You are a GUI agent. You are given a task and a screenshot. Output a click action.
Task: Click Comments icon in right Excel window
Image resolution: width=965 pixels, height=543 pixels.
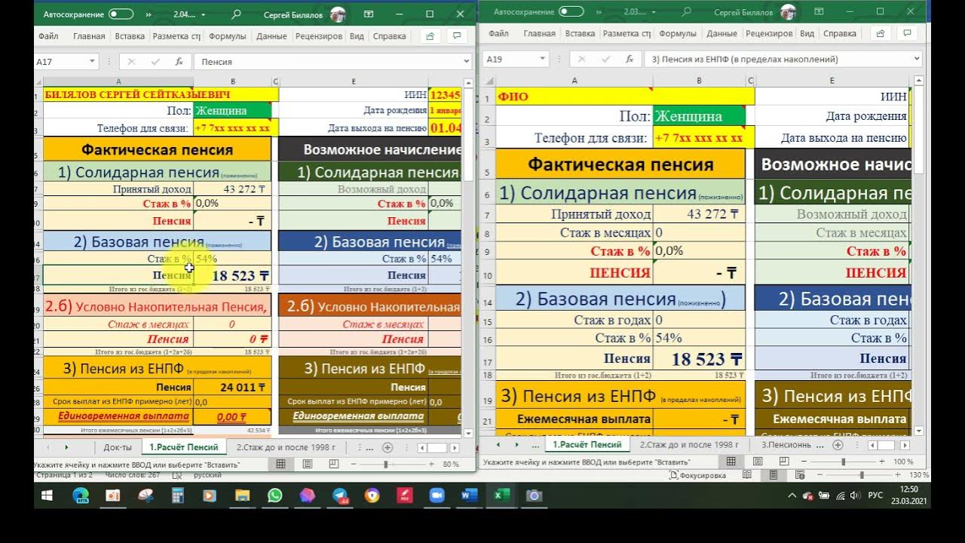[907, 33]
